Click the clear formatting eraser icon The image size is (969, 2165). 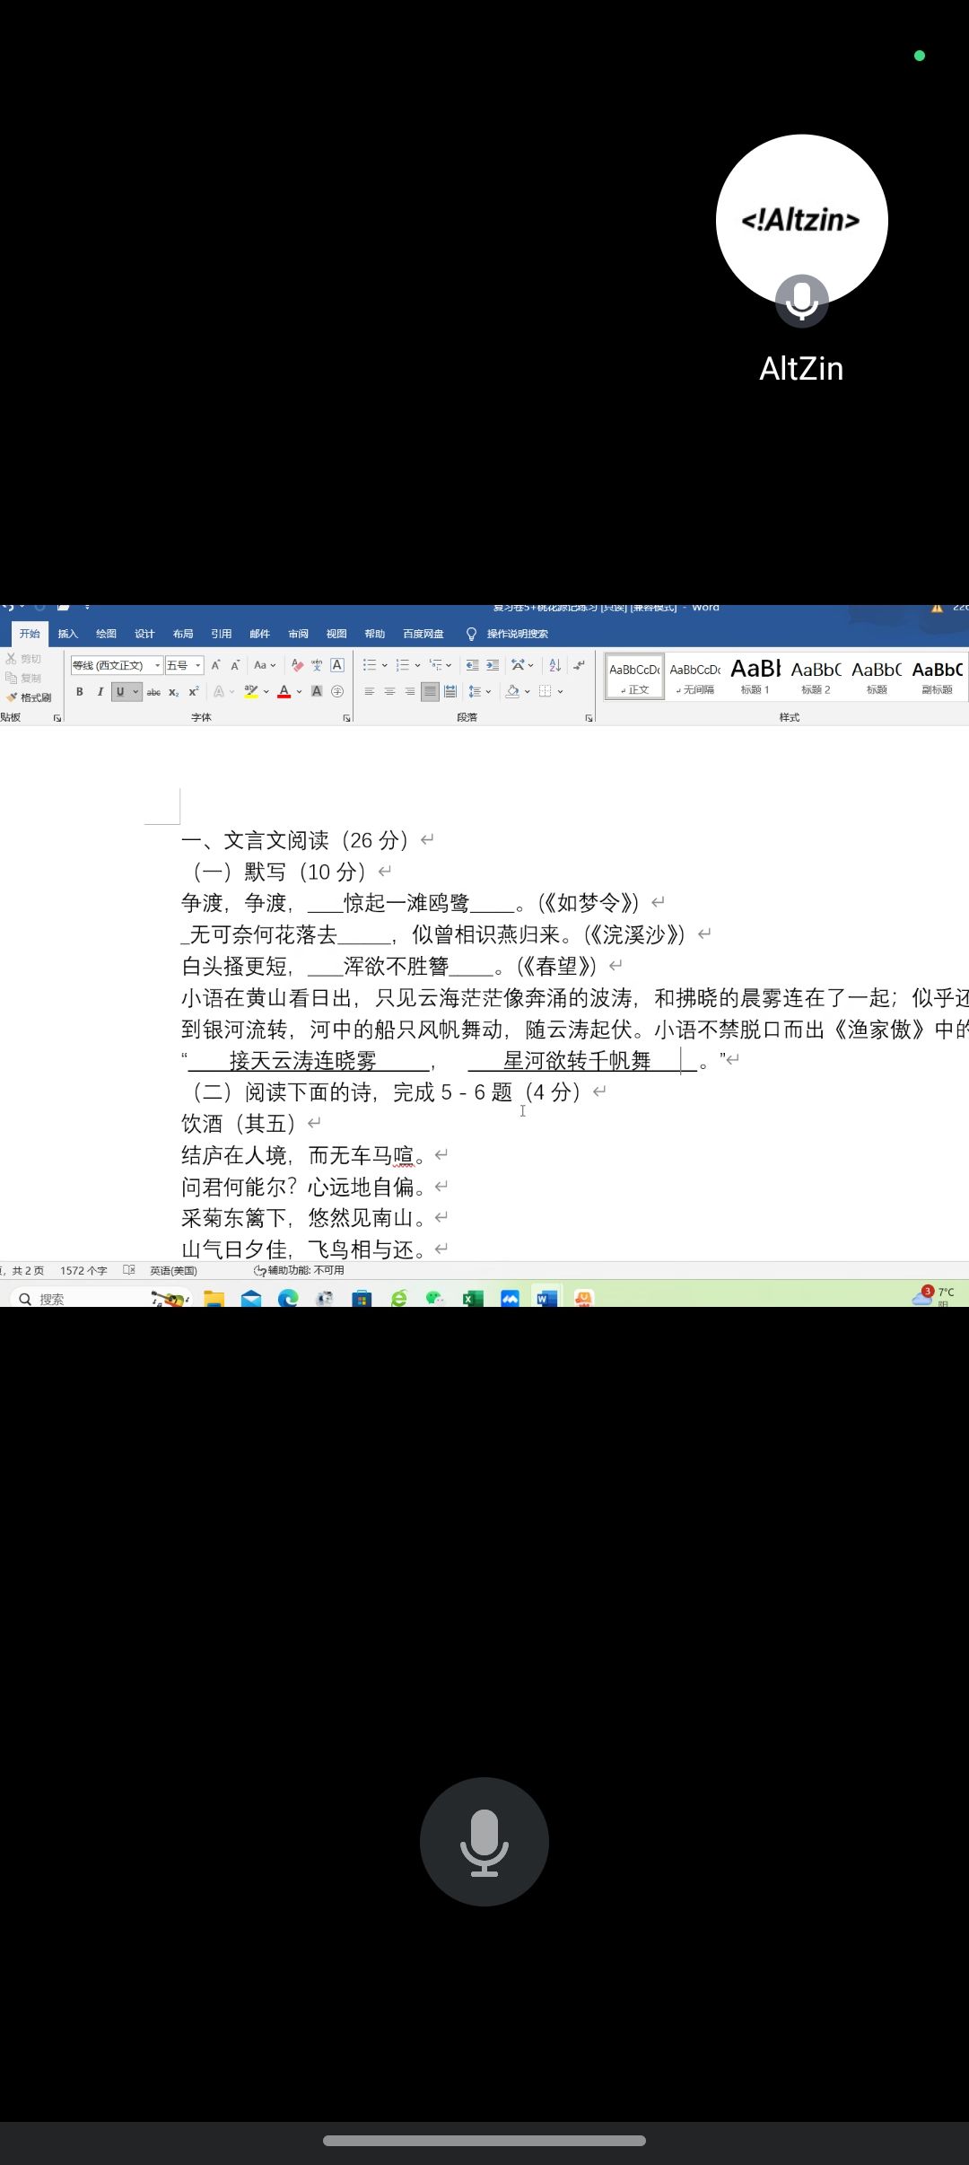pyautogui.click(x=297, y=665)
